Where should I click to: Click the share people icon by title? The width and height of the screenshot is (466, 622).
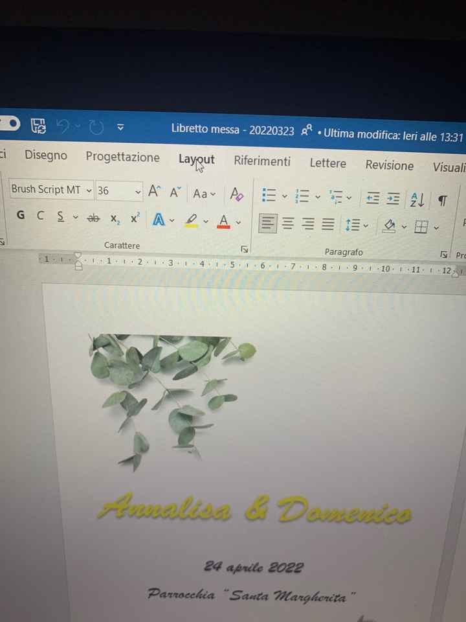[x=306, y=130]
